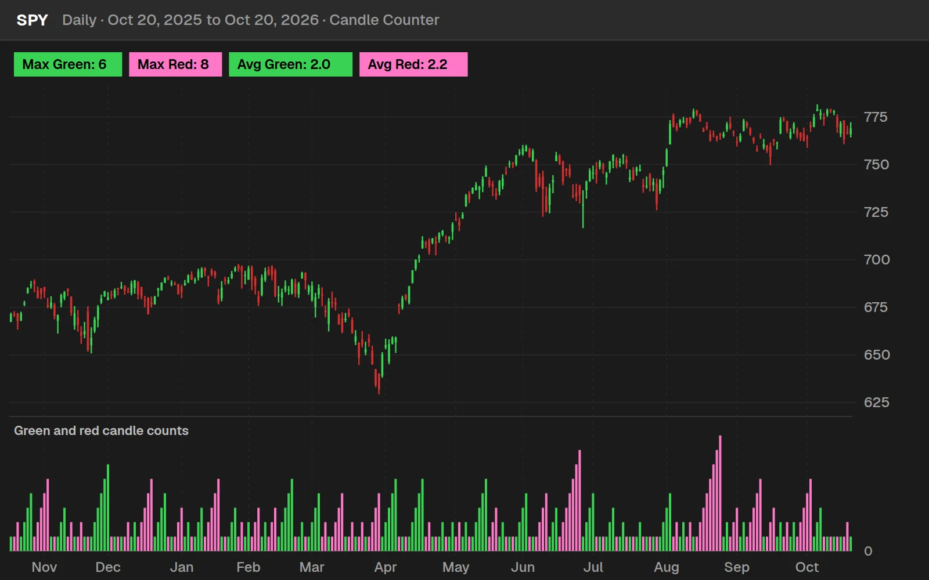
Task: Click the Green and red candle counts title
Action: pos(101,431)
